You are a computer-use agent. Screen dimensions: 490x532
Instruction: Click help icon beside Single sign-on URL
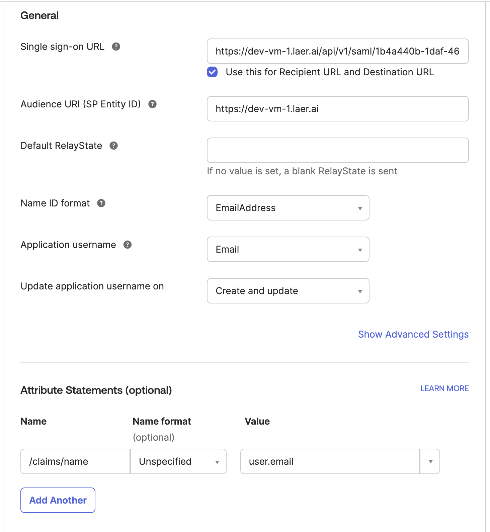(x=116, y=47)
